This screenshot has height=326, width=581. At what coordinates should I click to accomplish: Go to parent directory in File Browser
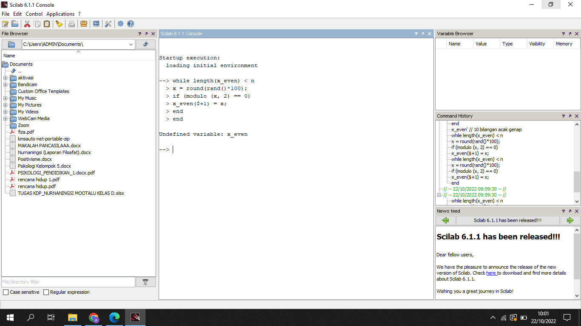(145, 44)
